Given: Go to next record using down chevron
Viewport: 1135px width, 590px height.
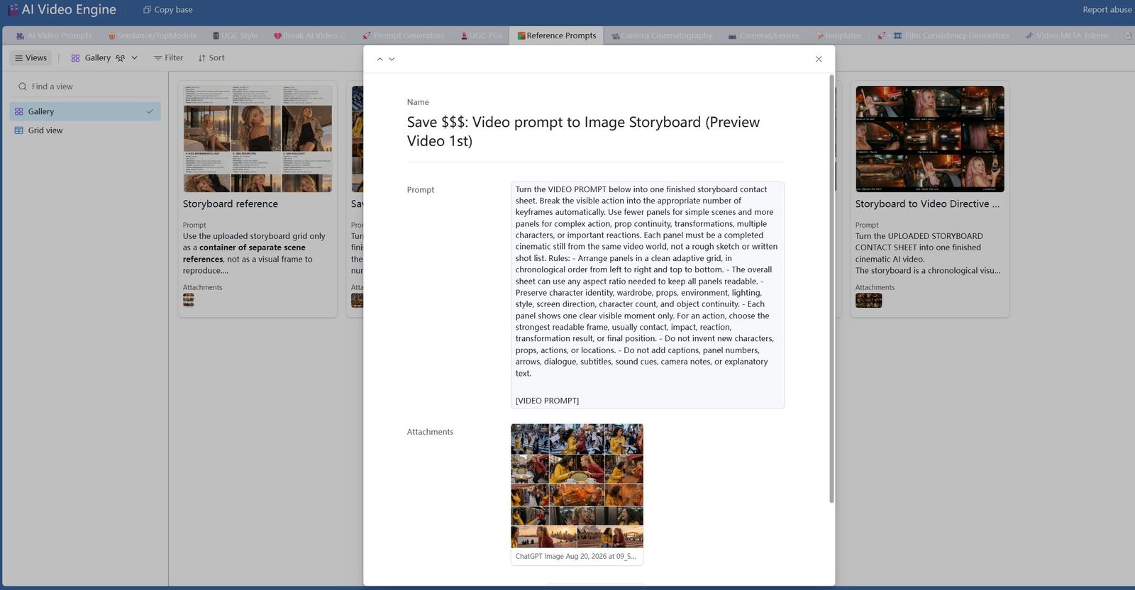Looking at the screenshot, I should click(392, 59).
